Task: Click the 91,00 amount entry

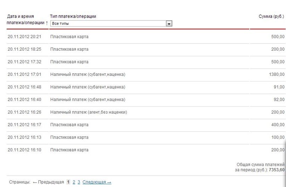Action: pos(279,87)
